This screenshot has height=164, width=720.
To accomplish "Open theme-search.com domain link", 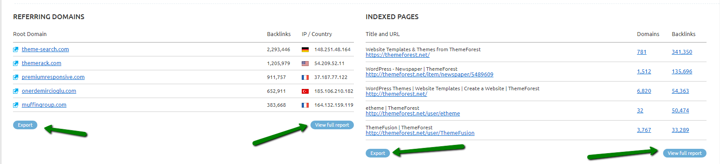I will (45, 49).
